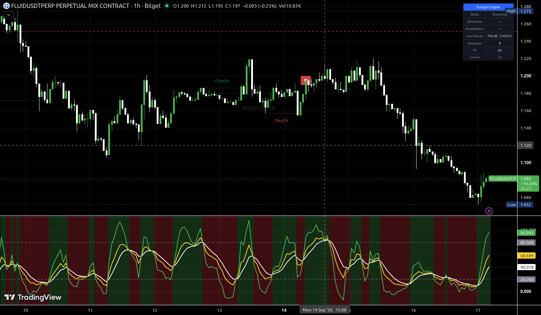Click the red signal marker on chart
This screenshot has height=315, width=541.
[x=306, y=80]
